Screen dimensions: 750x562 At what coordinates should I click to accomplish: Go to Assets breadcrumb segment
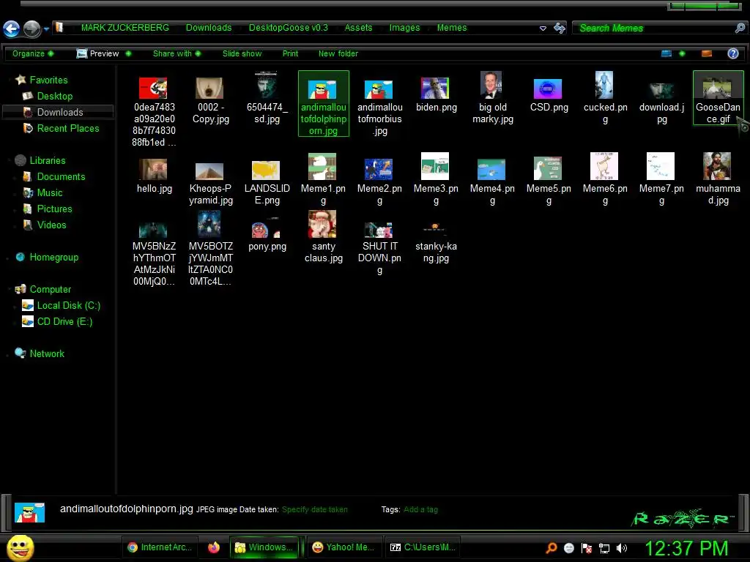(358, 28)
